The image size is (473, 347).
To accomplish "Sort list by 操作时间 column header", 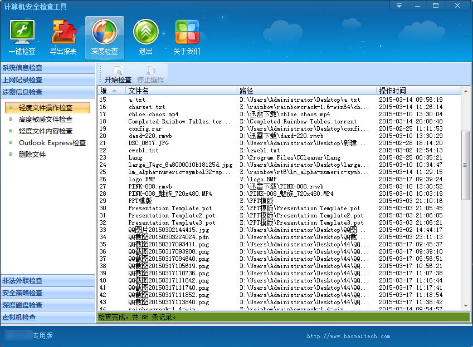I will point(418,91).
